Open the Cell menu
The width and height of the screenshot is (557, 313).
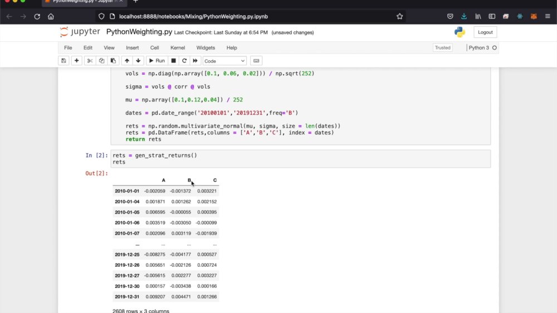154,47
